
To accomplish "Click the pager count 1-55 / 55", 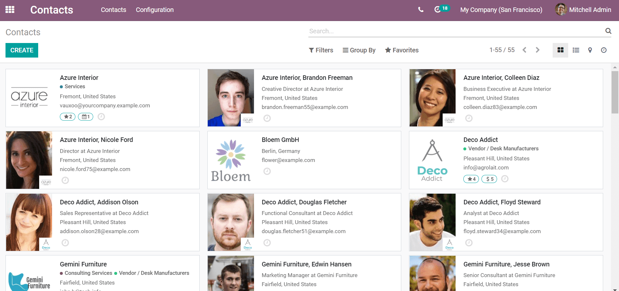I will pyautogui.click(x=502, y=50).
